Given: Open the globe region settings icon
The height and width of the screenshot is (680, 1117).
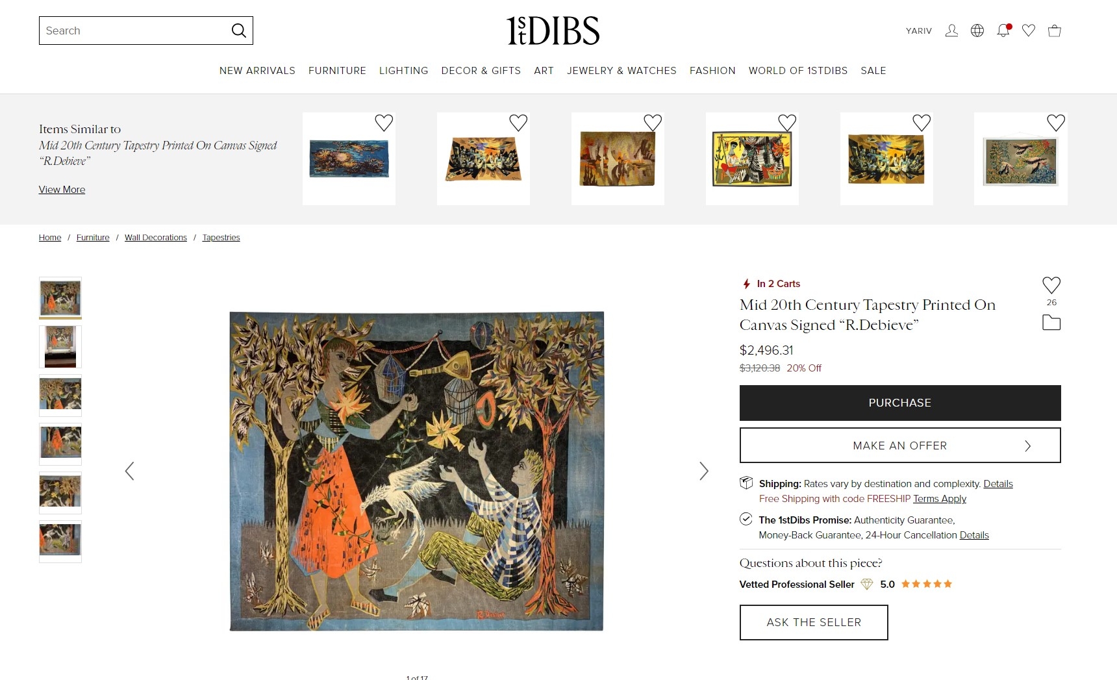Looking at the screenshot, I should coord(977,31).
